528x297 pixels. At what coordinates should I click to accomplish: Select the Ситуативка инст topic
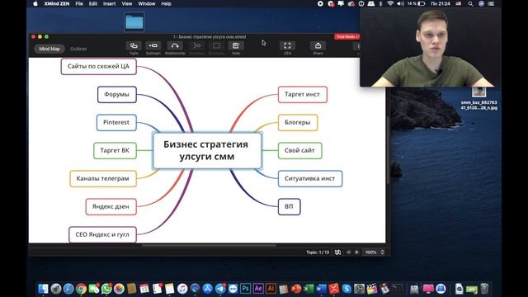pyautogui.click(x=310, y=178)
